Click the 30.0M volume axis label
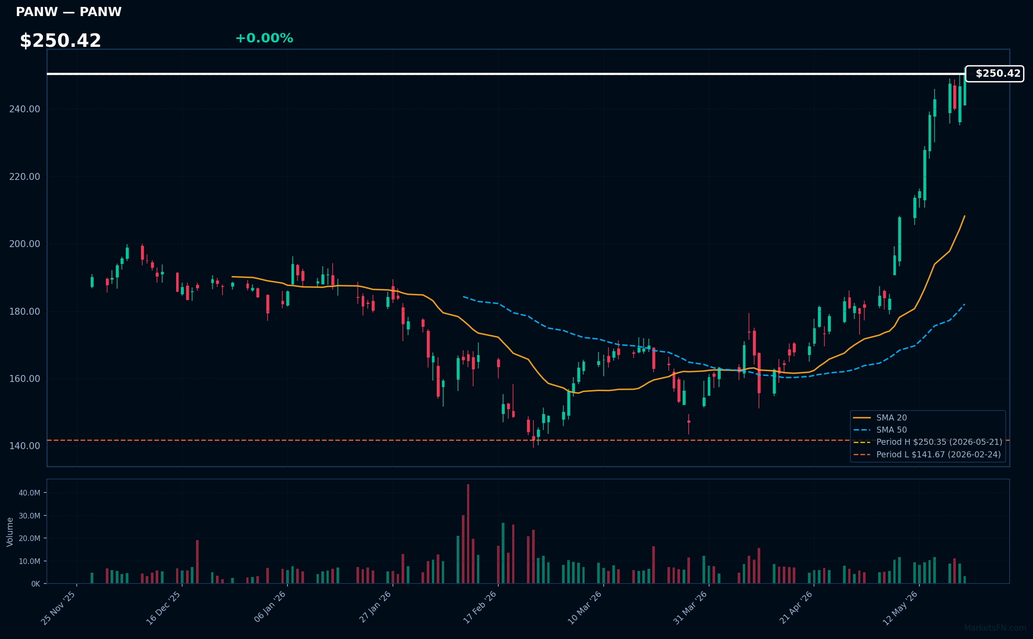1033x639 pixels. (29, 516)
